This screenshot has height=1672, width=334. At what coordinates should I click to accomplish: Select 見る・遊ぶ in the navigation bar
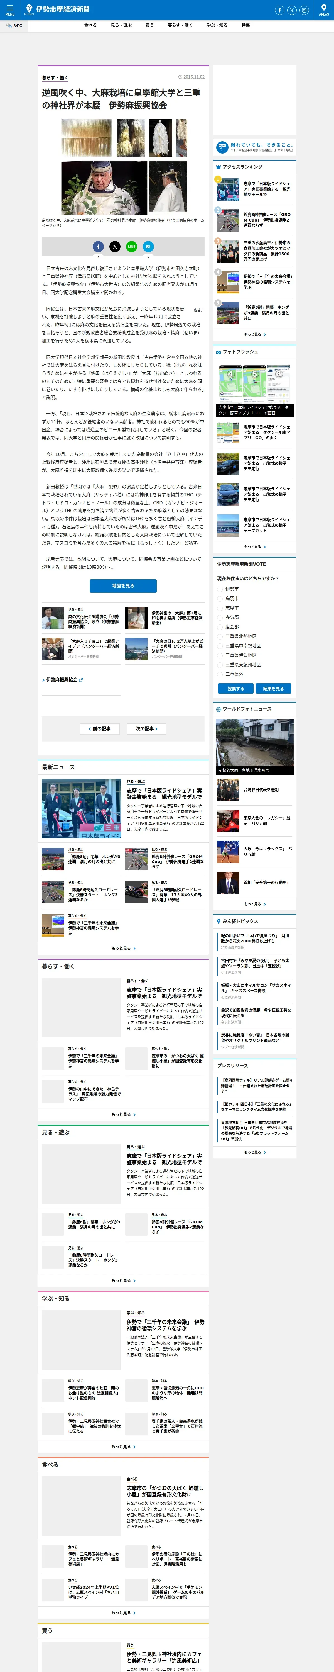pos(121,25)
